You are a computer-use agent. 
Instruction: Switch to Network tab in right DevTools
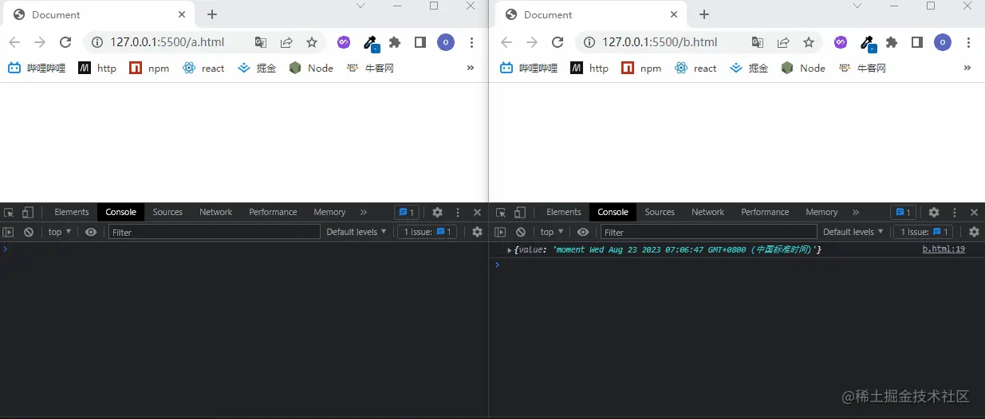click(708, 212)
